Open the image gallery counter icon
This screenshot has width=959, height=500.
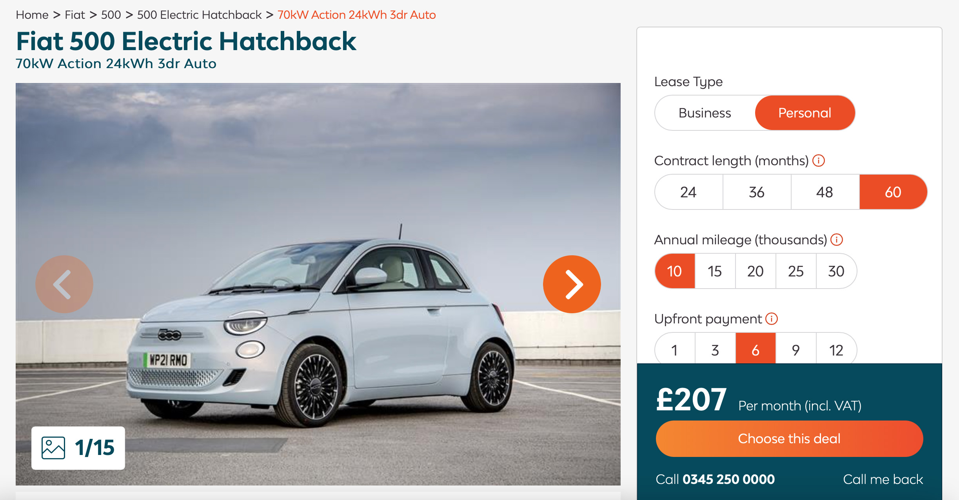coord(53,448)
